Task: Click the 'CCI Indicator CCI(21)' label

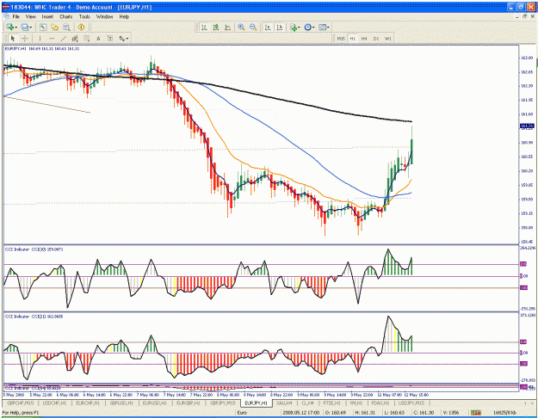Action: point(34,317)
